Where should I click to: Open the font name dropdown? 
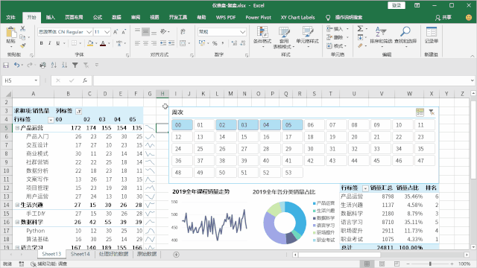pyautogui.click(x=89, y=31)
